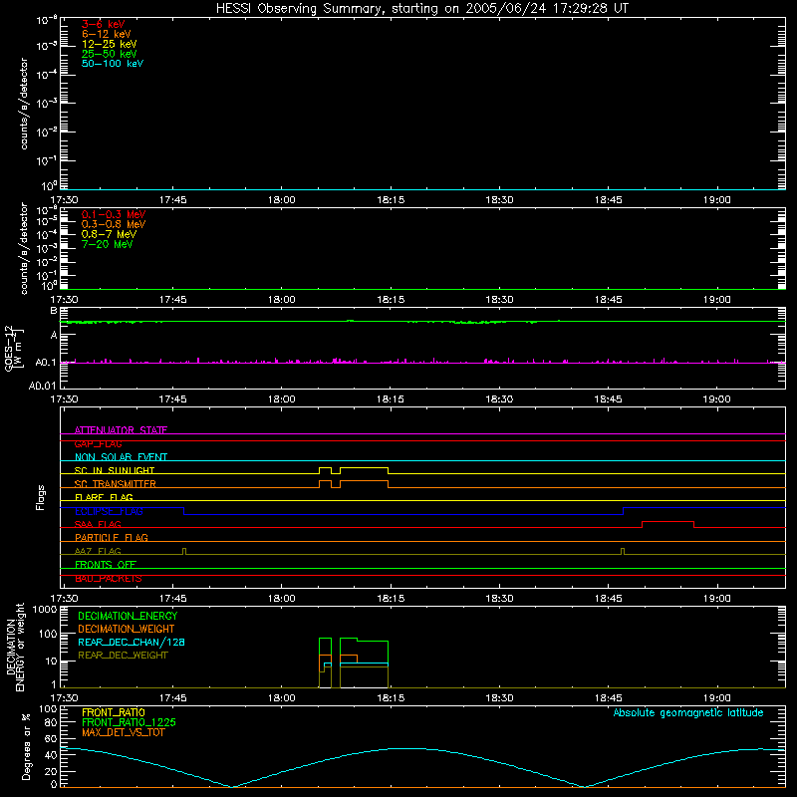The width and height of the screenshot is (797, 797).
Task: Click the green GOES flux line
Action: 422,321
